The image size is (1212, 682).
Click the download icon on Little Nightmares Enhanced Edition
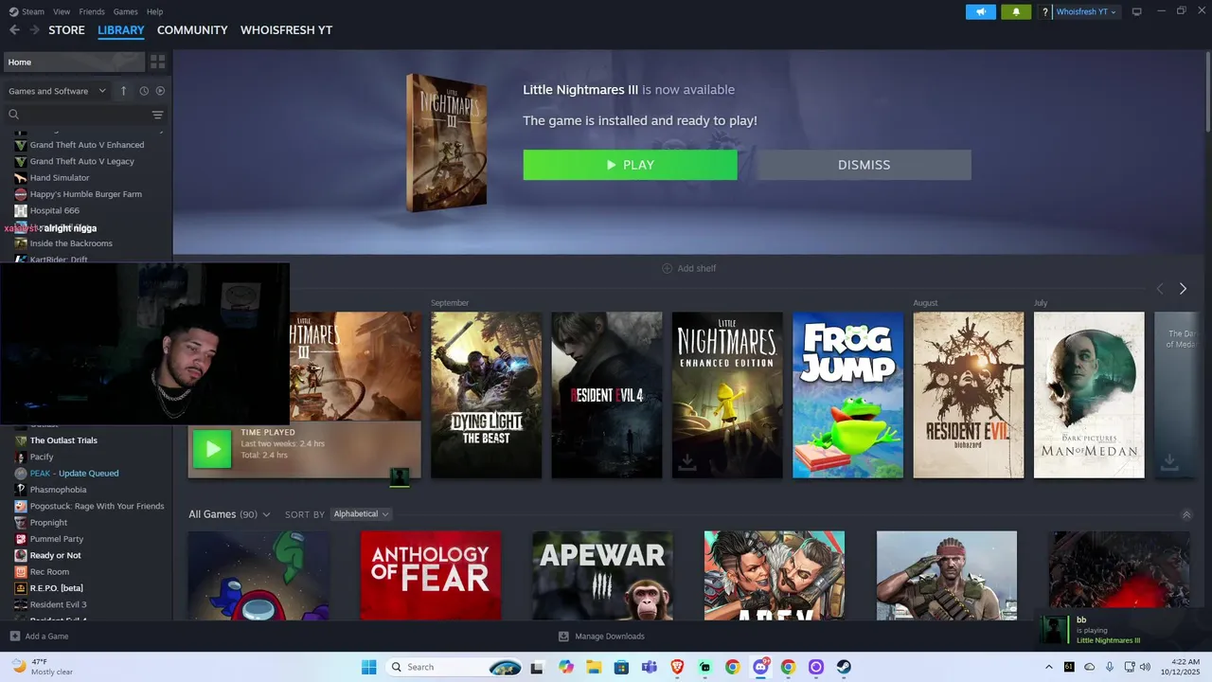pyautogui.click(x=687, y=461)
